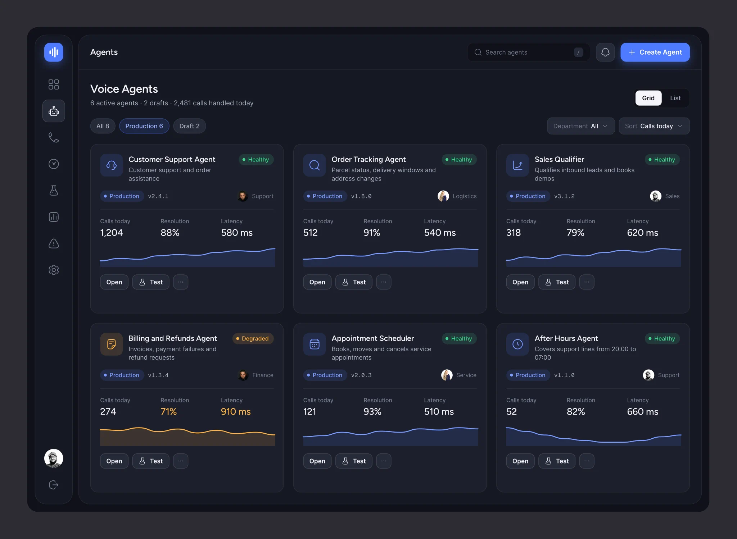Image resolution: width=737 pixels, height=539 pixels.
Task: Click the logout icon at sidebar bottom
Action: [54, 485]
